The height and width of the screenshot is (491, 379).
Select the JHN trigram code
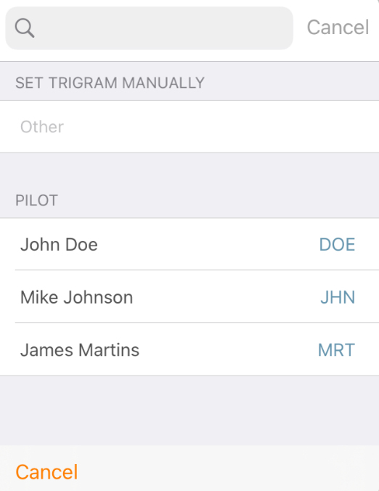tap(338, 297)
